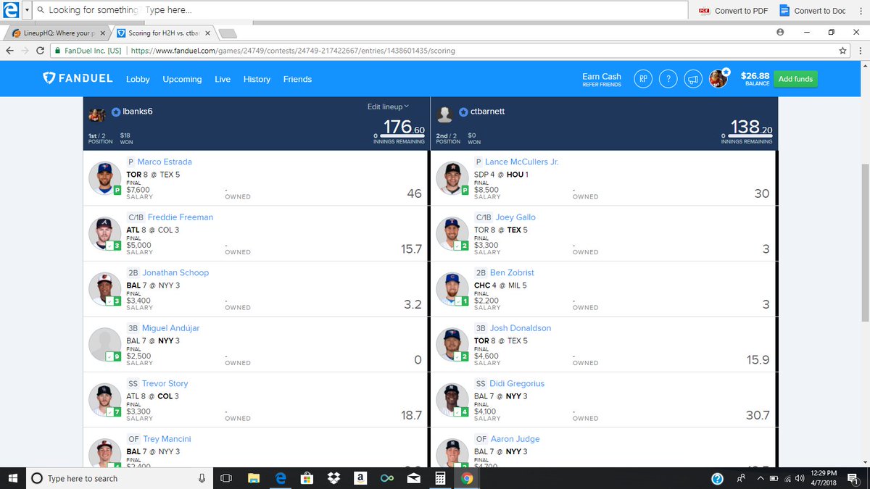The height and width of the screenshot is (489, 870).
Task: Click the page vertical scrollbar
Action: click(x=864, y=243)
